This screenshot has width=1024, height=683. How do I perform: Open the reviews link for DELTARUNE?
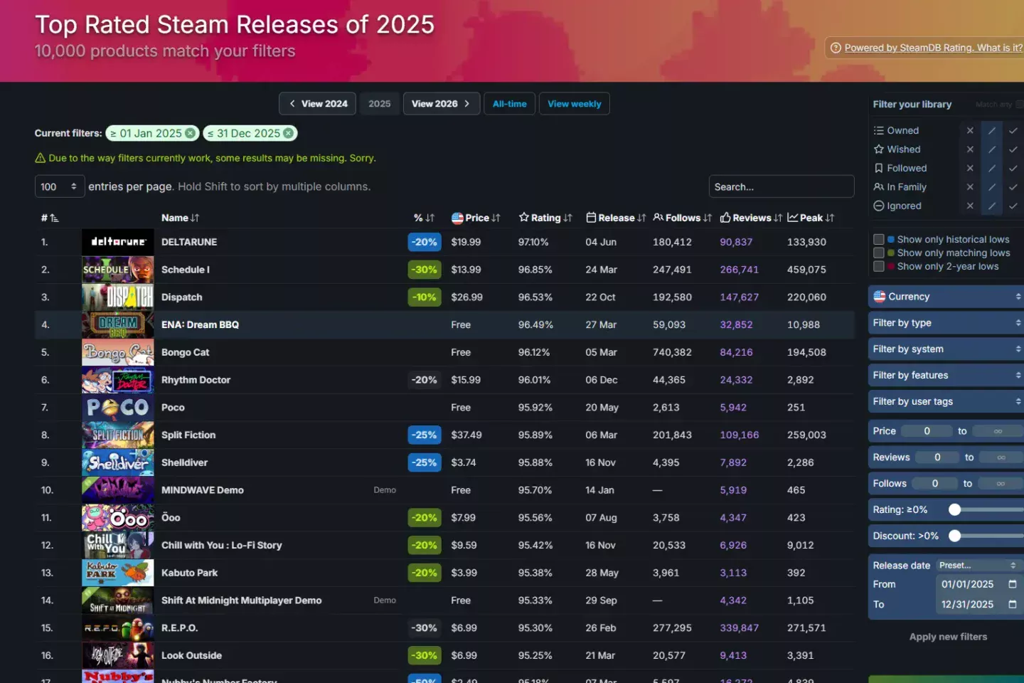(735, 242)
